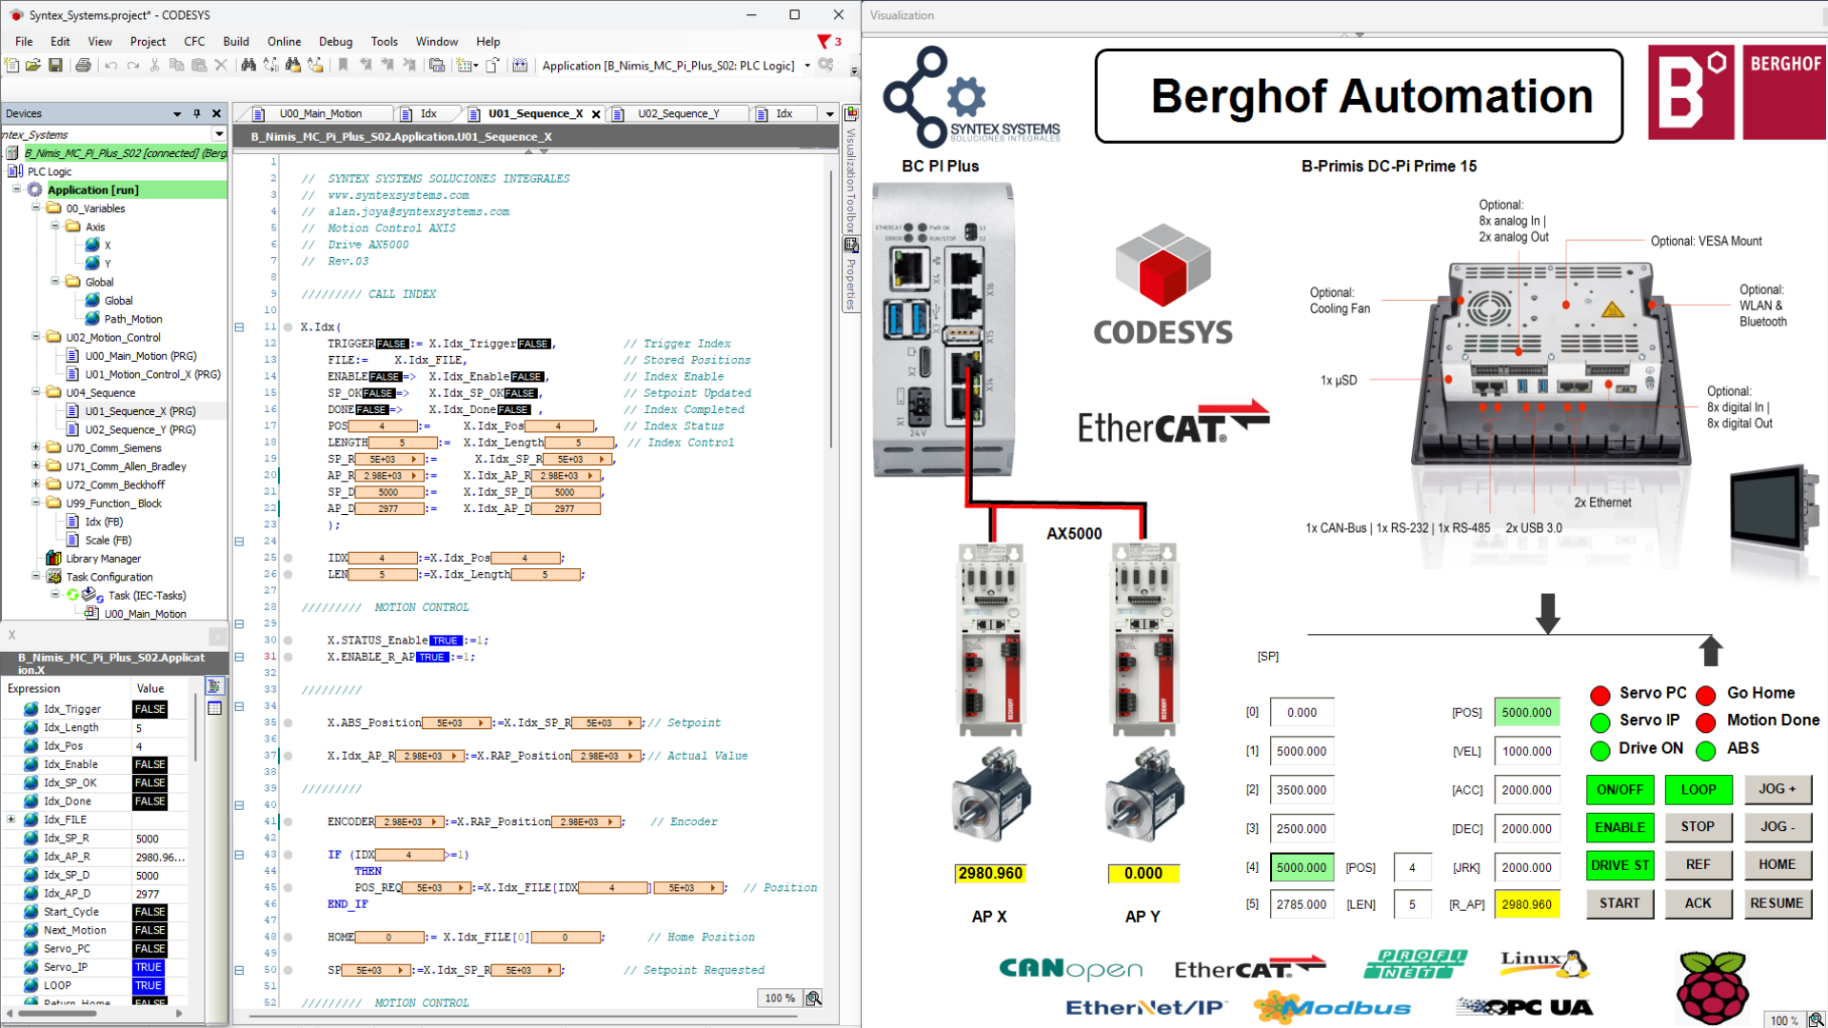This screenshot has width=1828, height=1028.
Task: Click the STOP button in visualization
Action: coord(1699,827)
